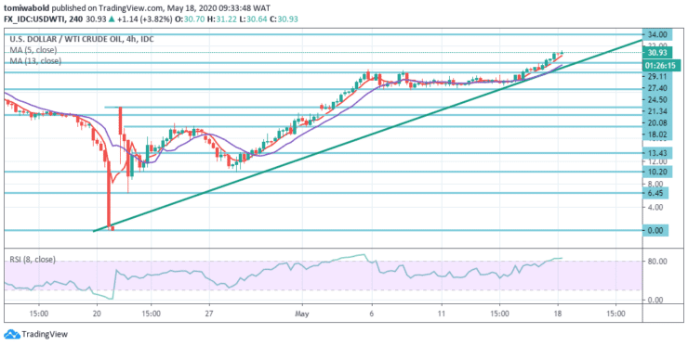Click the 6 date on time axis
This screenshot has height=346, width=688.
click(x=372, y=314)
